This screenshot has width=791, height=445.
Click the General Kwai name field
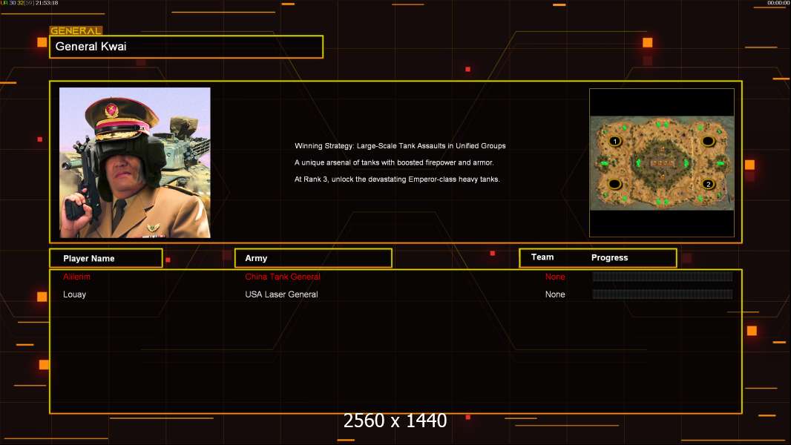(186, 47)
